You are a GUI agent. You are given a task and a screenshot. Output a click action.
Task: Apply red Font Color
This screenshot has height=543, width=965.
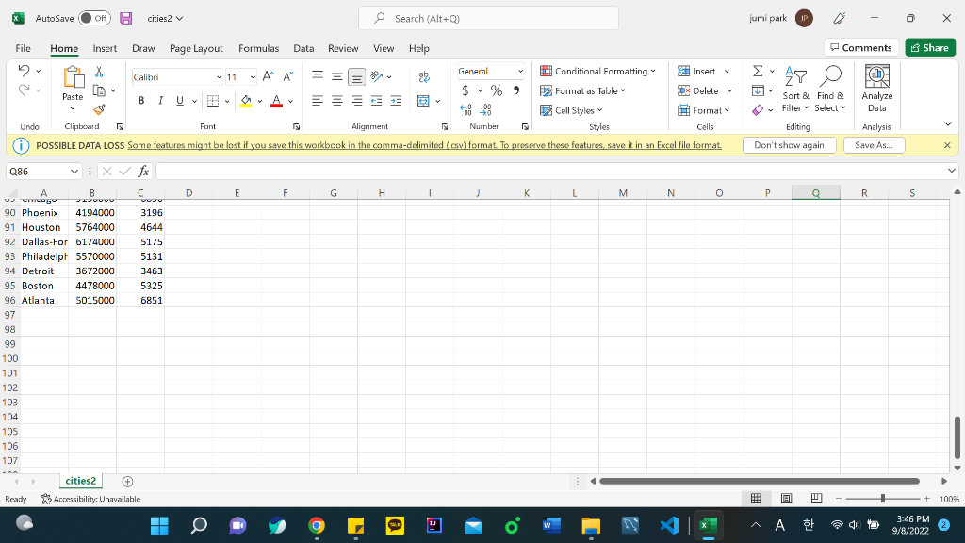(x=276, y=100)
